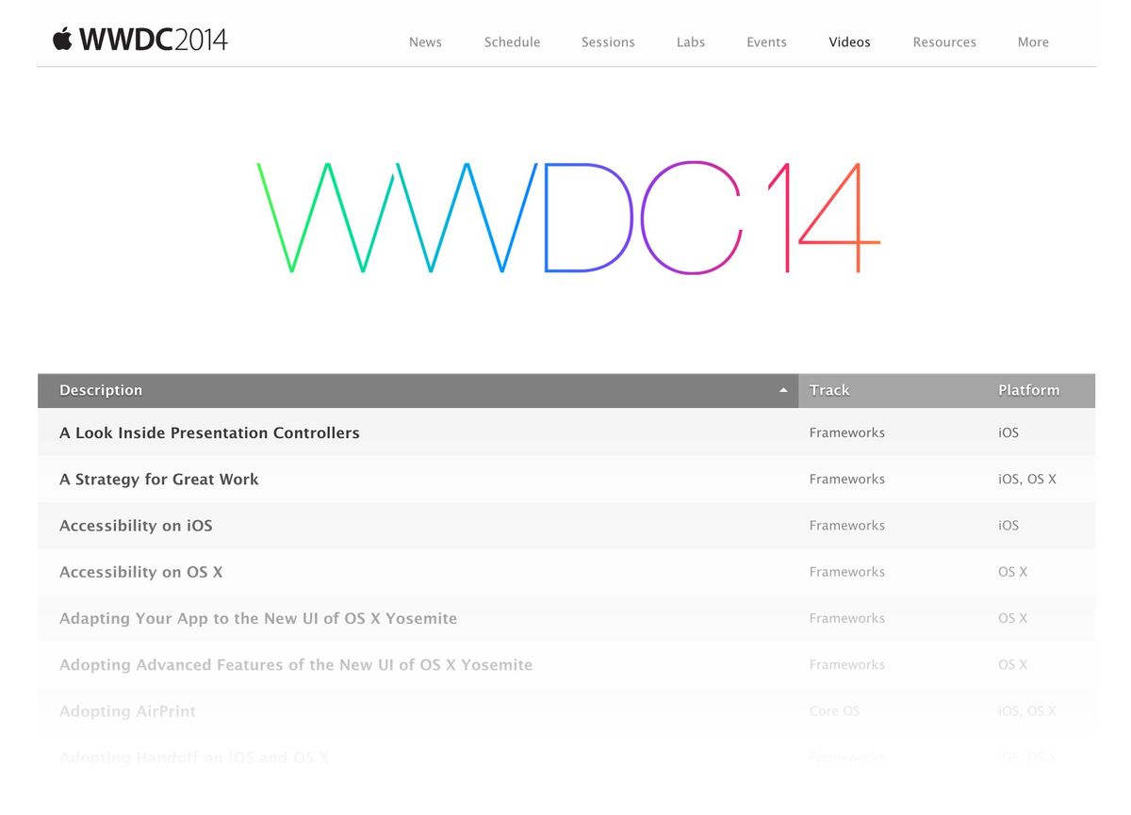Click OS X platform in Adopting Advanced Features row

point(1013,664)
